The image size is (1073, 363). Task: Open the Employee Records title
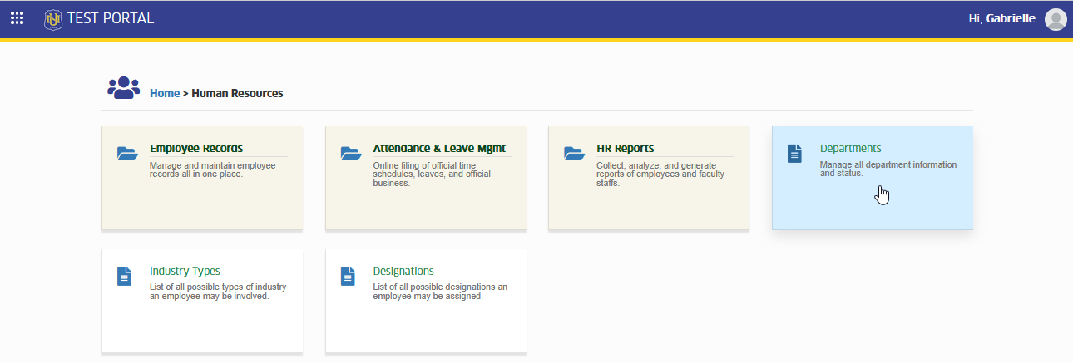coord(196,148)
